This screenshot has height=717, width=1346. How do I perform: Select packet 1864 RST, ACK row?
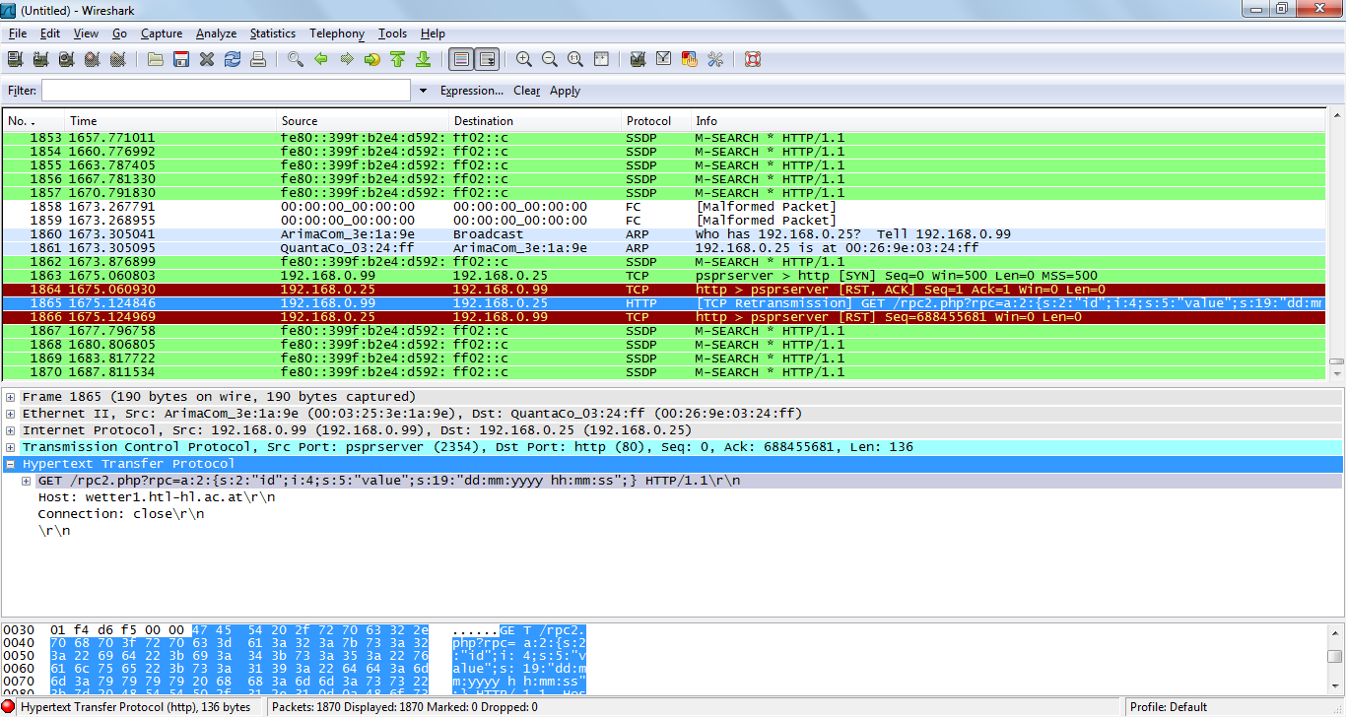(664, 290)
